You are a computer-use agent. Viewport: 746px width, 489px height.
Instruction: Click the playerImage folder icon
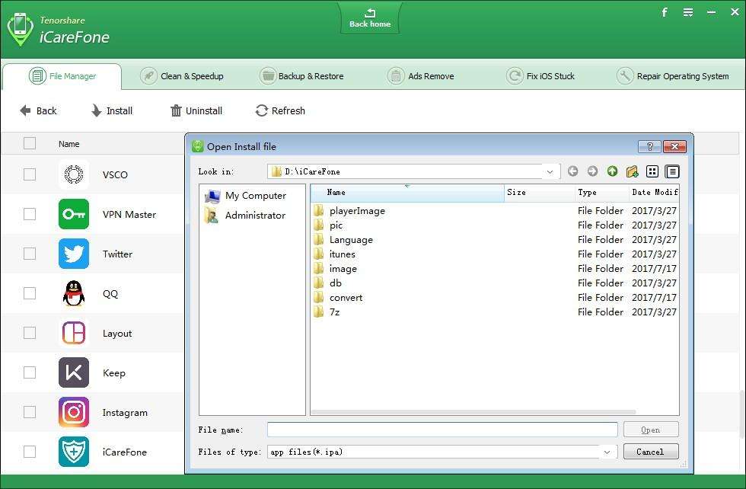pos(319,210)
